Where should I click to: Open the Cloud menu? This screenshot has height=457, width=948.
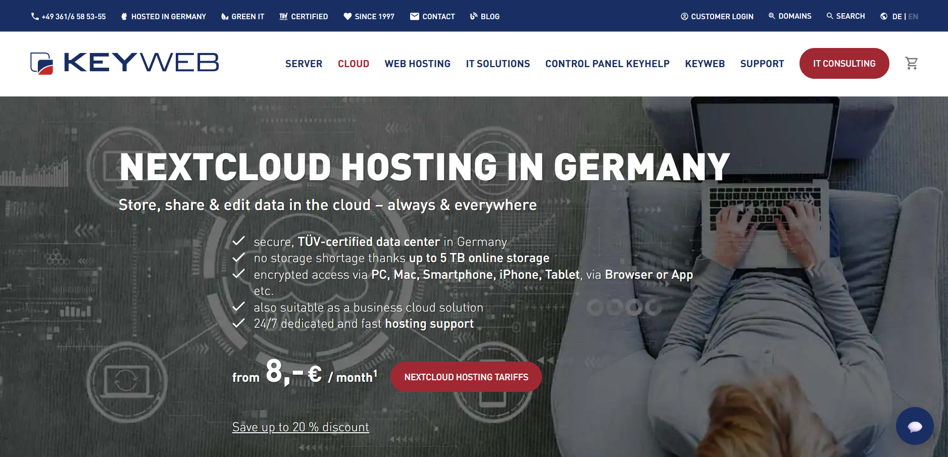point(354,64)
